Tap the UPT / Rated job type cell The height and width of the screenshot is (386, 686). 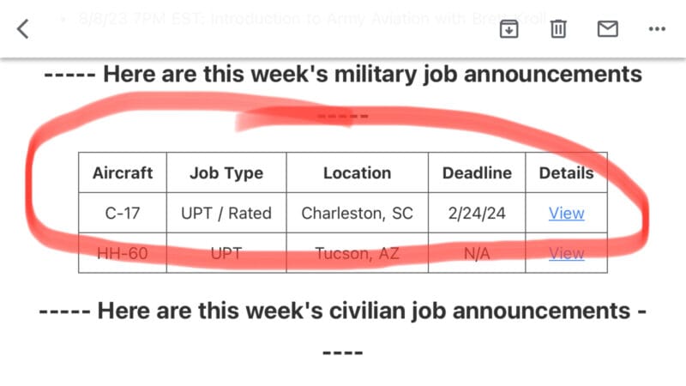pos(226,213)
